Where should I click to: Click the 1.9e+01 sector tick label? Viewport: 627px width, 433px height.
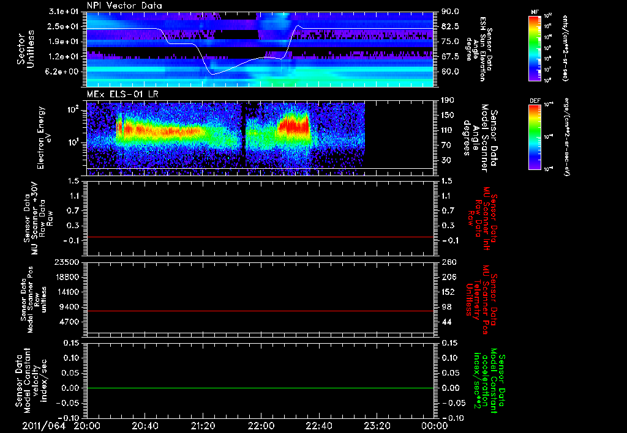click(x=64, y=42)
